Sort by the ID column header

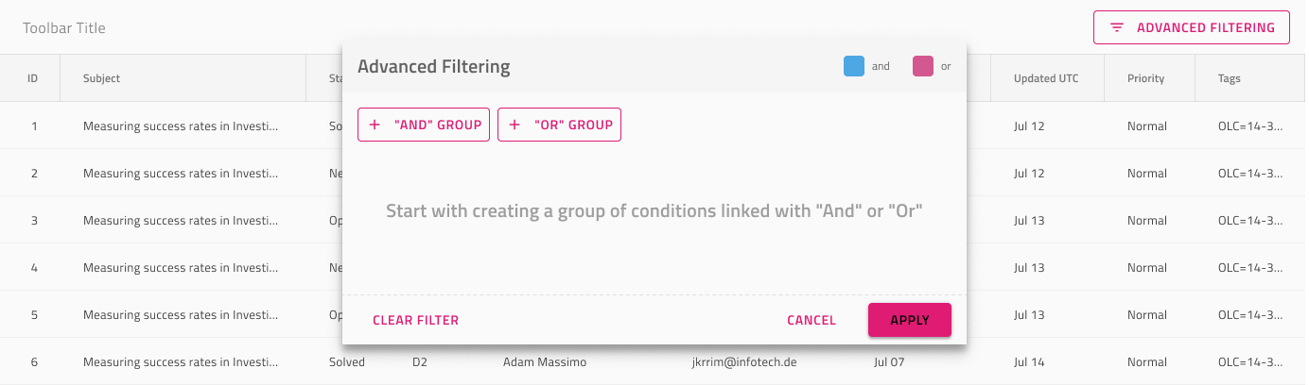click(x=32, y=78)
